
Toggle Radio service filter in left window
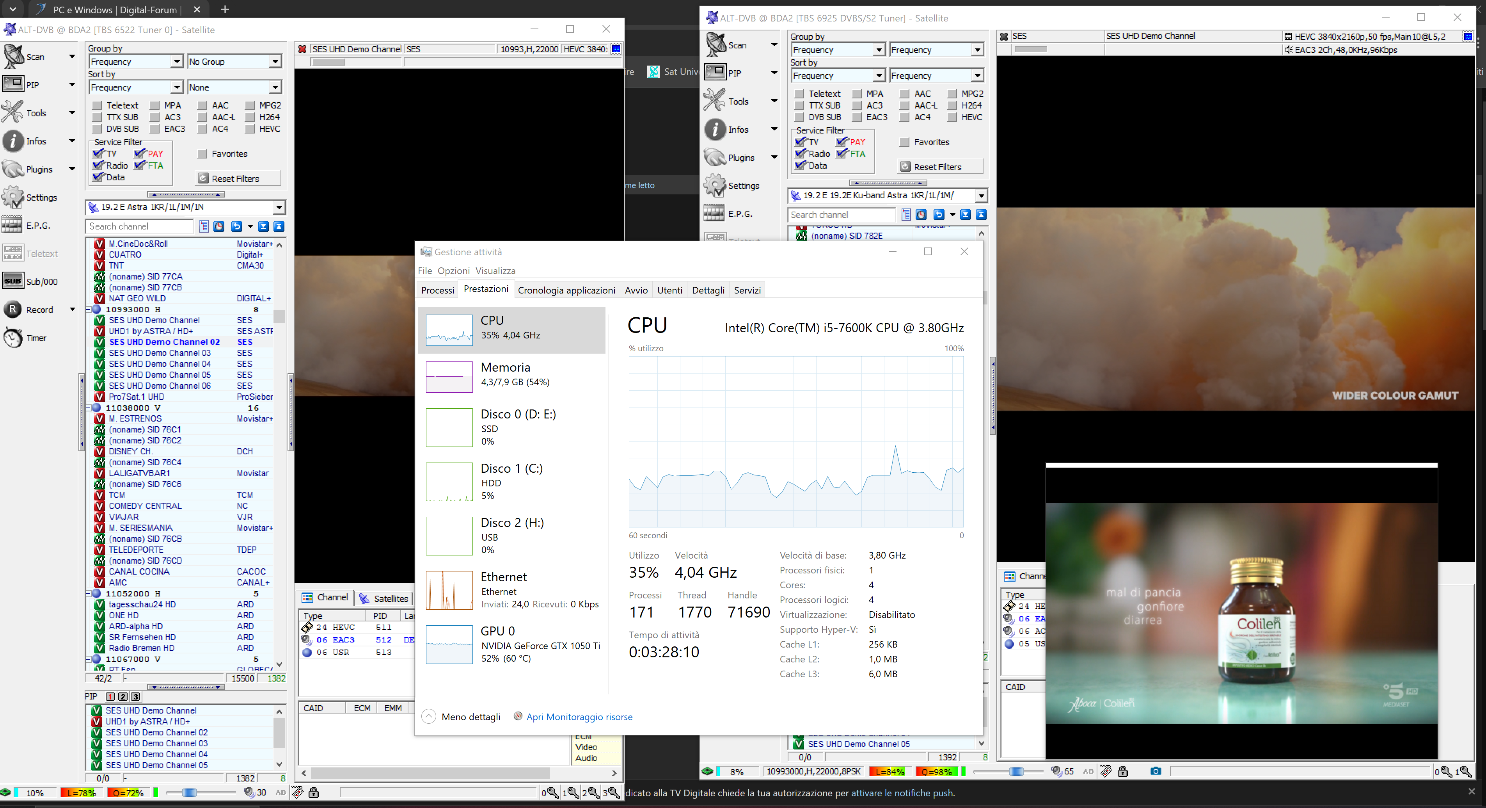point(98,165)
